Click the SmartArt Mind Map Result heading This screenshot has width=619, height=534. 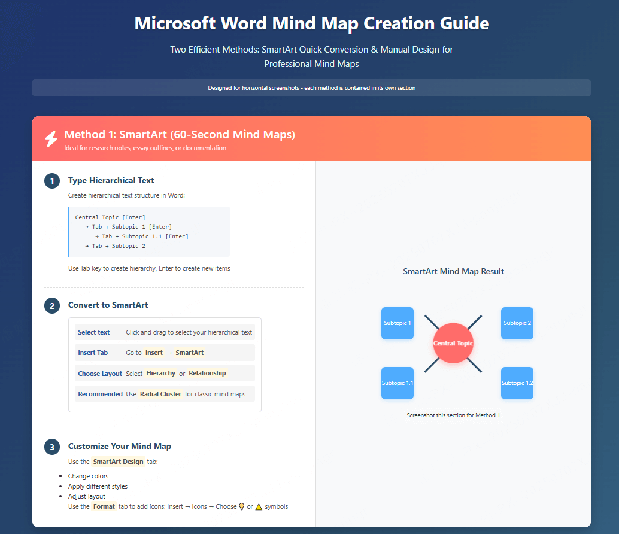point(453,272)
